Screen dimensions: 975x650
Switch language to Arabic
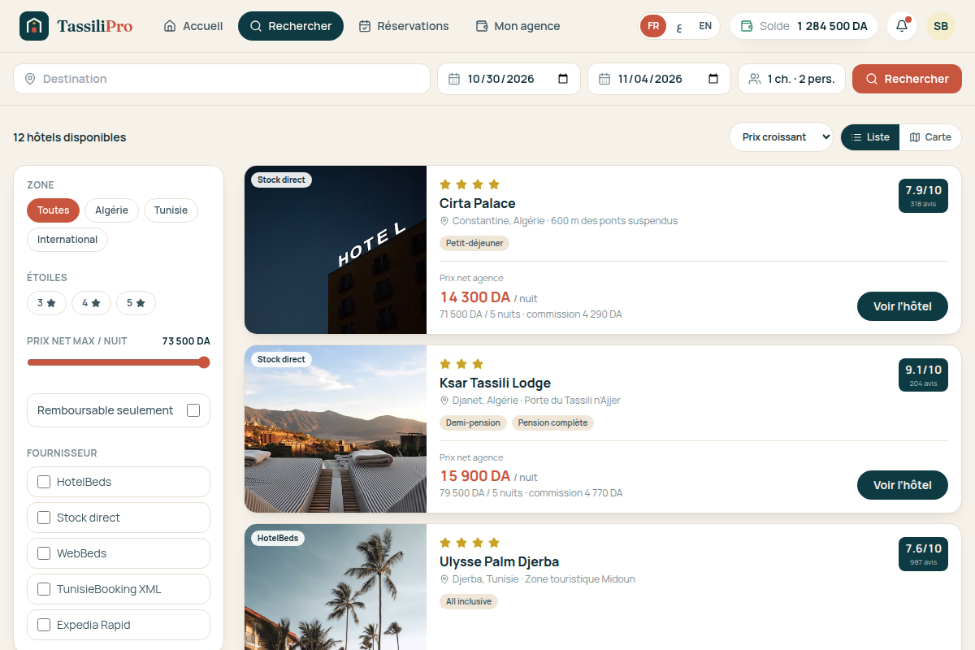(679, 26)
